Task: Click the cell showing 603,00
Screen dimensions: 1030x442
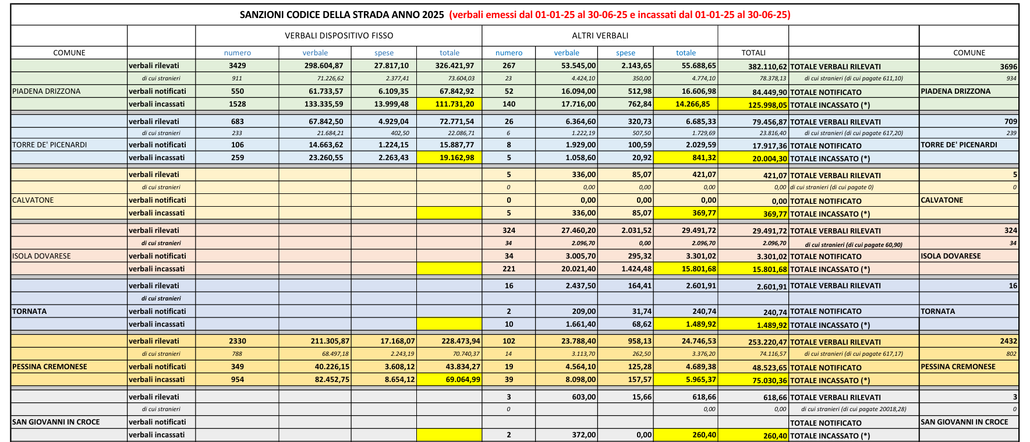Action: click(x=567, y=397)
